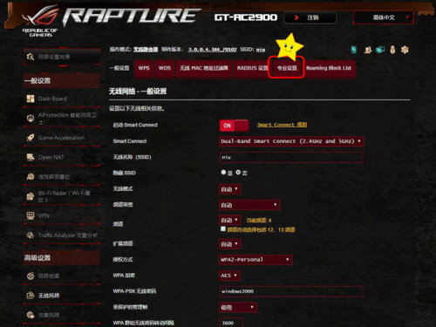Open the Dash Board sidebar icon
This screenshot has height=327, width=436.
31,99
